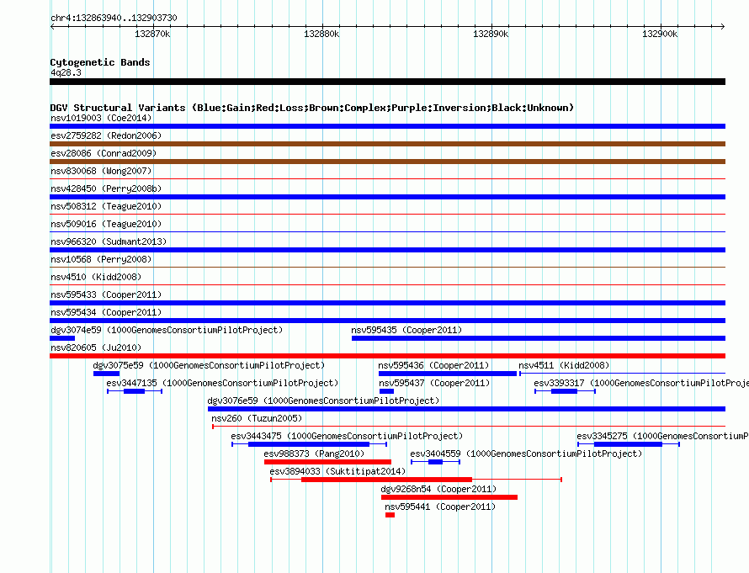Select the short dgv3074e59 blue segment

(x=62, y=338)
